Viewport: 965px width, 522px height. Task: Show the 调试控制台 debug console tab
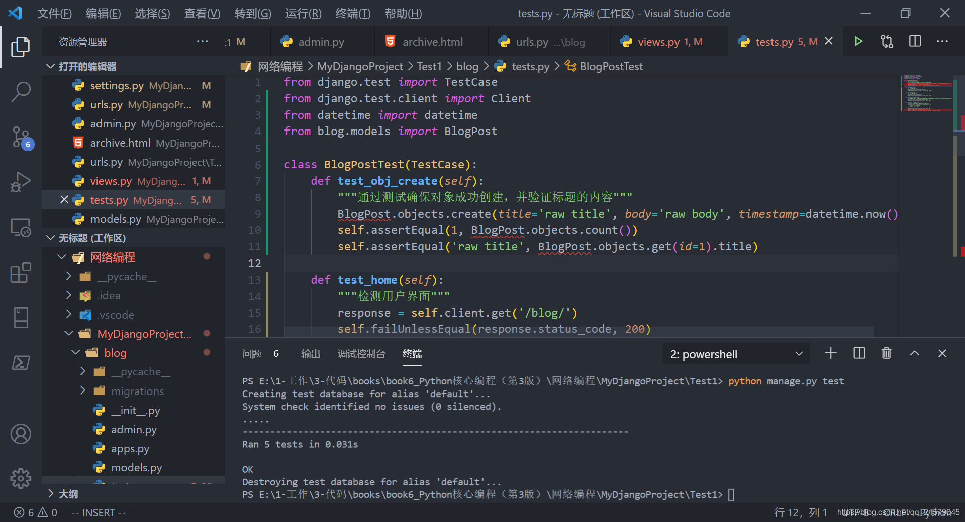tap(361, 354)
